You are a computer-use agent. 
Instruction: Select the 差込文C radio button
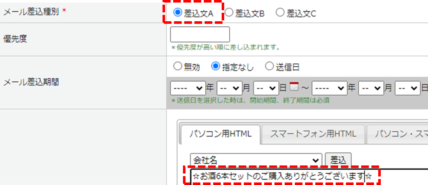click(280, 12)
